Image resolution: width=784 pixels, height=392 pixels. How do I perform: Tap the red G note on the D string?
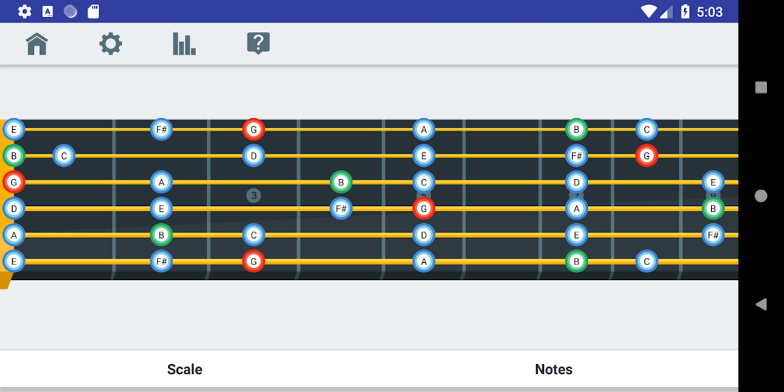[x=424, y=209]
